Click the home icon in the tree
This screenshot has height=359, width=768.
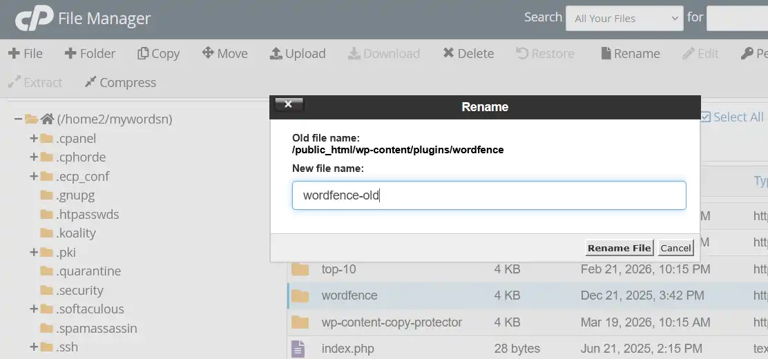coord(47,119)
